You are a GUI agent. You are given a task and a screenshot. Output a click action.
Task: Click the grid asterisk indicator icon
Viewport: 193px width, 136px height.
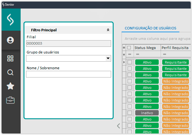coord(124,48)
